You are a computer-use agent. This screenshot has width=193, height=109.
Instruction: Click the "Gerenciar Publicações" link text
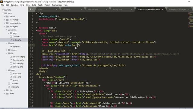point(130,97)
